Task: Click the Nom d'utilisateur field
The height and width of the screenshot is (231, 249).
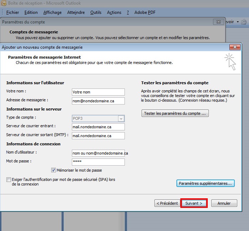Action: point(98,153)
